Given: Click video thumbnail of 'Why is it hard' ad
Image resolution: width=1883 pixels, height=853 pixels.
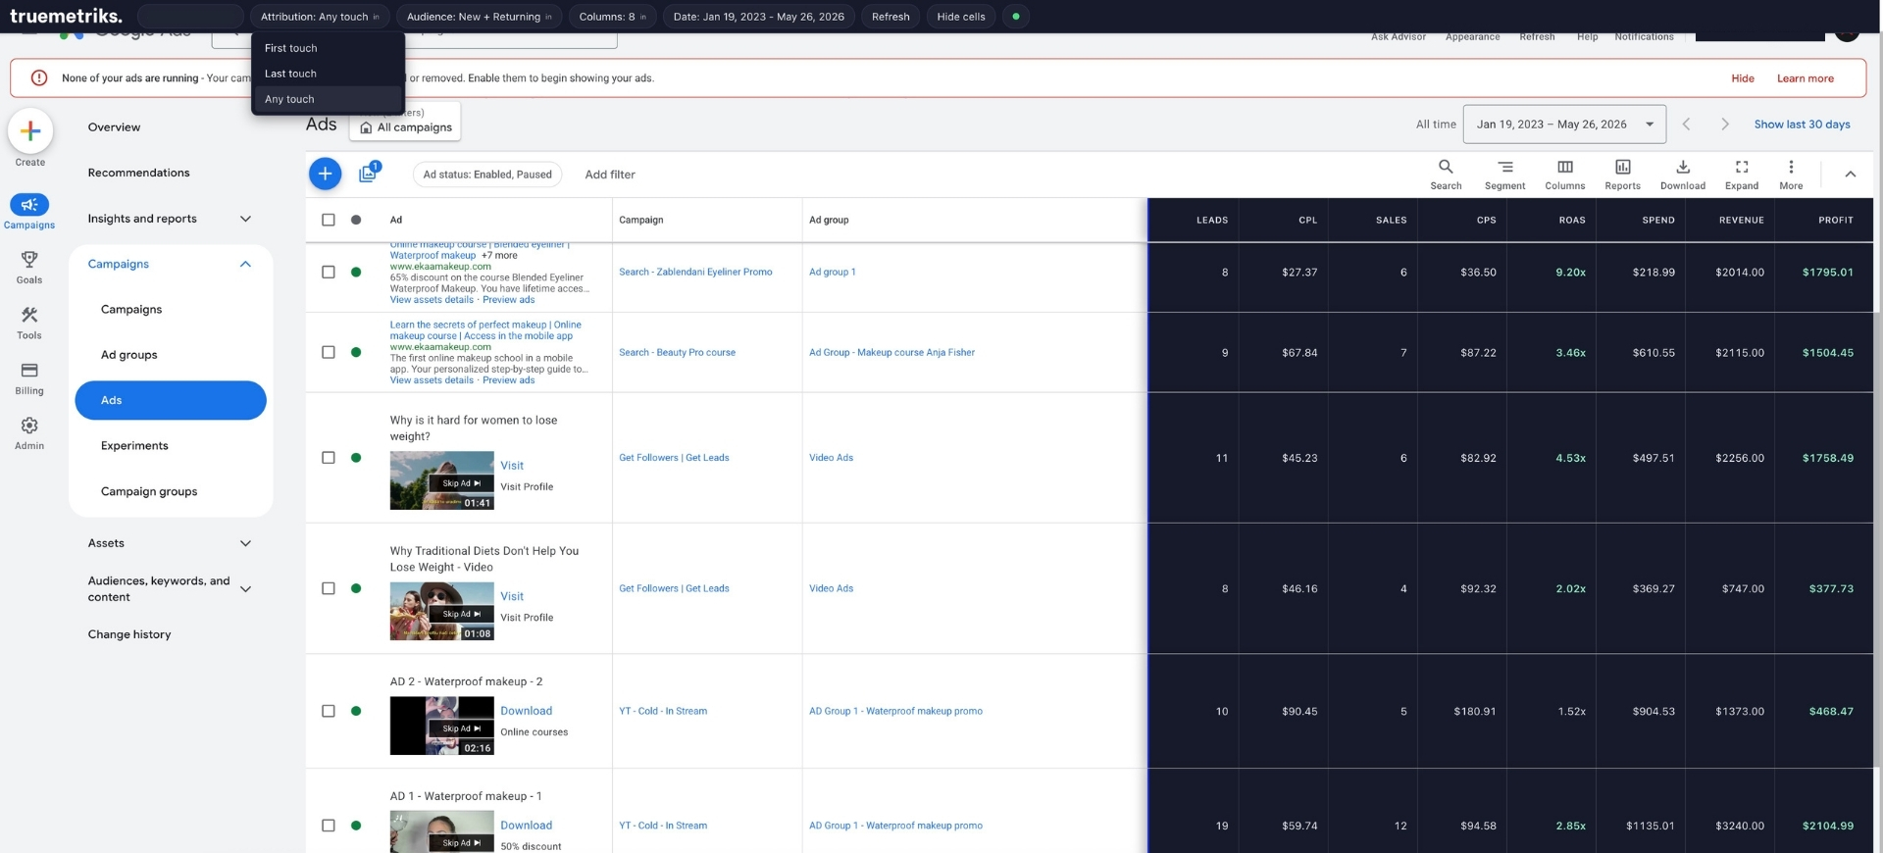Looking at the screenshot, I should click(x=441, y=480).
